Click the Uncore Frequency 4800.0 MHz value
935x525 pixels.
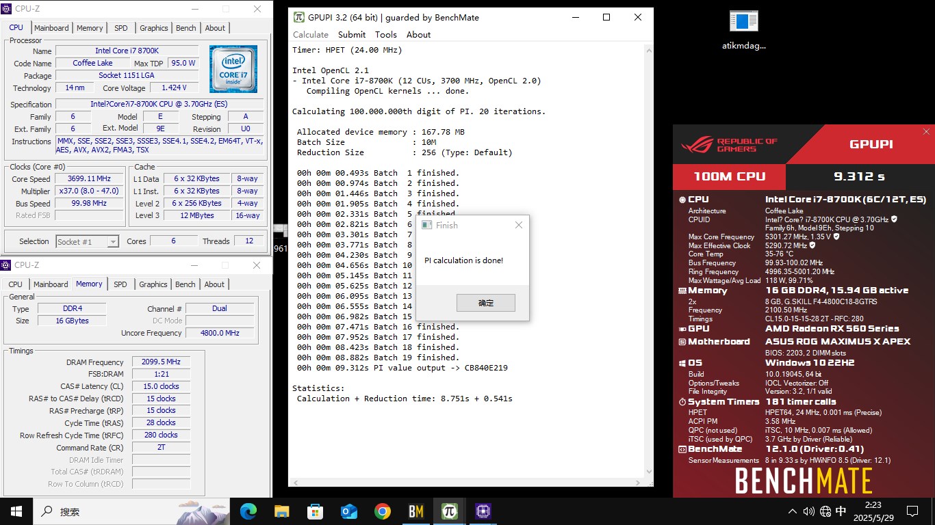(x=219, y=333)
